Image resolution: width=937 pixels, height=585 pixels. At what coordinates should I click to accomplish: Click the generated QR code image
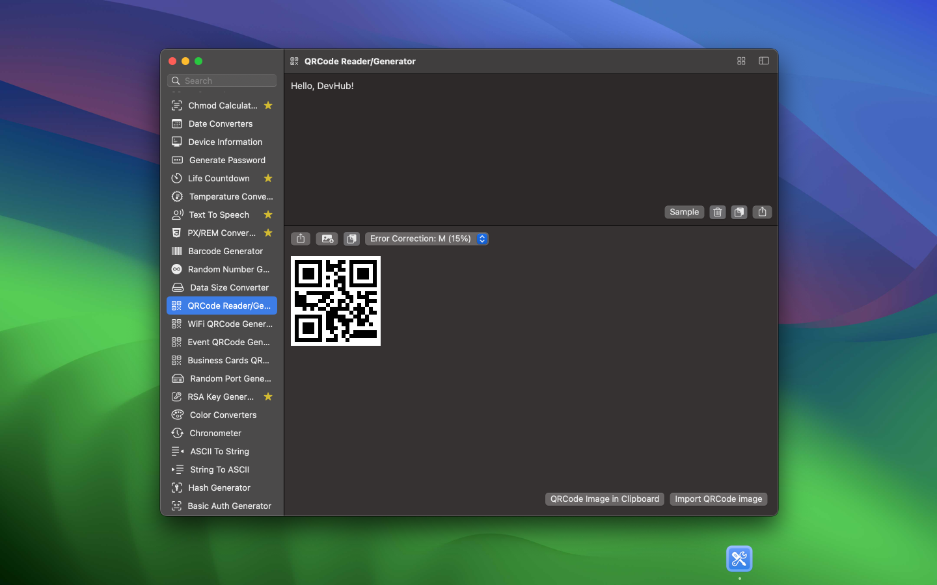pos(336,301)
